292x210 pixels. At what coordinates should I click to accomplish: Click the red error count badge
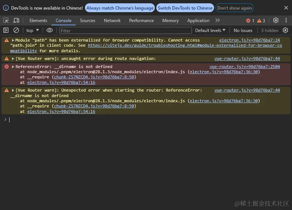(x=250, y=21)
